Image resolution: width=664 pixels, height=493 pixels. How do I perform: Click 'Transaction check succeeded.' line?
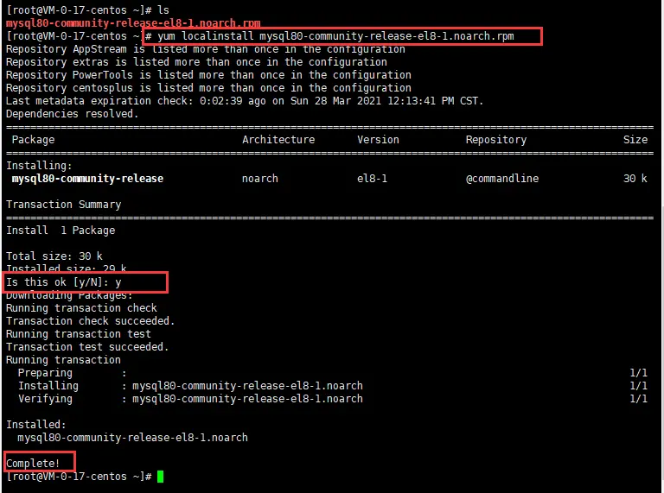(90, 321)
